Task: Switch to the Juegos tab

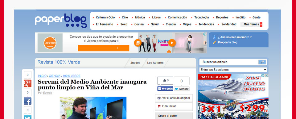Action: click(x=135, y=63)
